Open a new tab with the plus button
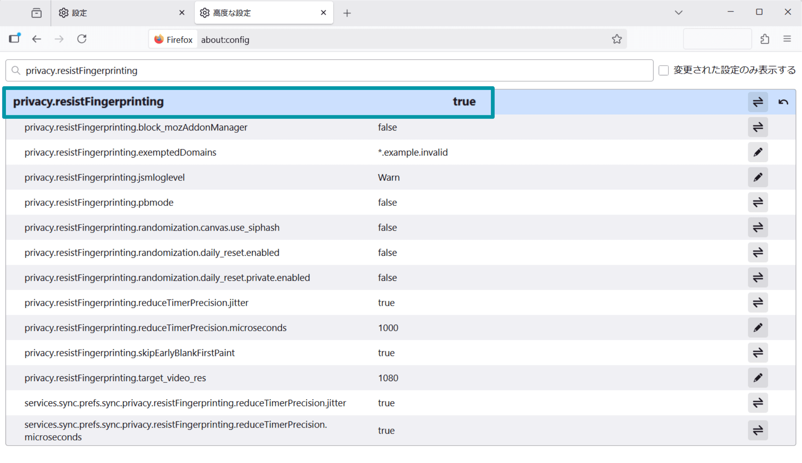The width and height of the screenshot is (802, 463). click(x=347, y=13)
